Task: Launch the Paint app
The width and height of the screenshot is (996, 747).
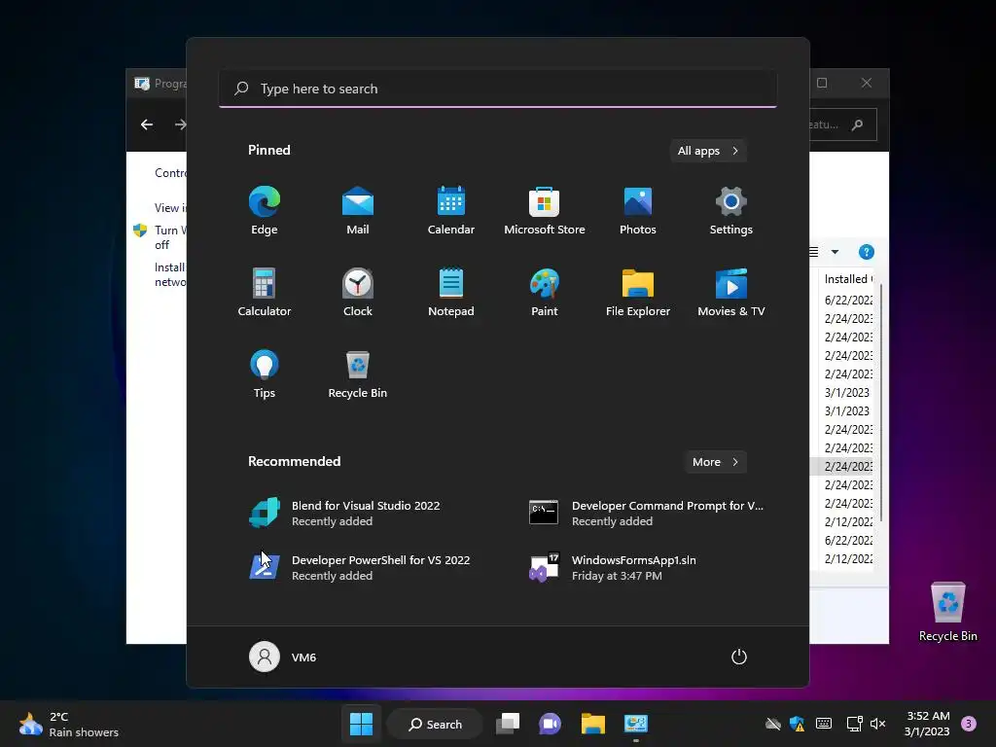Action: click(545, 292)
